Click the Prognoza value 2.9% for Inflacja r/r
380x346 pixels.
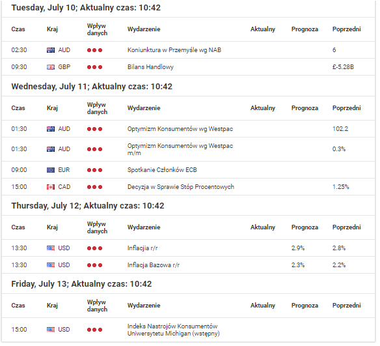coord(298,248)
